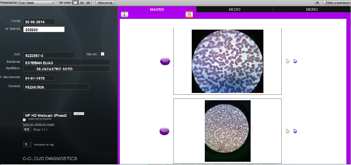
Task: Click the 'Animacion en Seg' label
Action: coord(44,145)
